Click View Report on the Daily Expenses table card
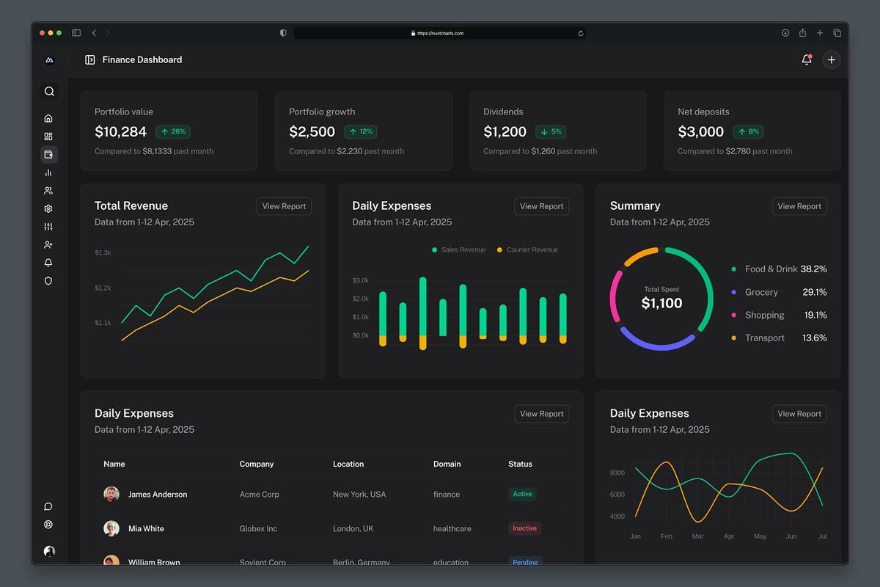This screenshot has width=880, height=587. point(541,414)
